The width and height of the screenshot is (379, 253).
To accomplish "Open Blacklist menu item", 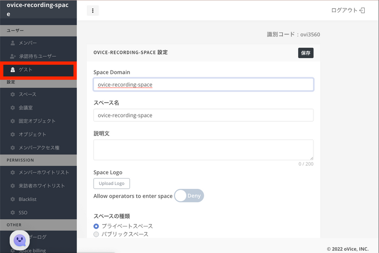I will 38,199.
